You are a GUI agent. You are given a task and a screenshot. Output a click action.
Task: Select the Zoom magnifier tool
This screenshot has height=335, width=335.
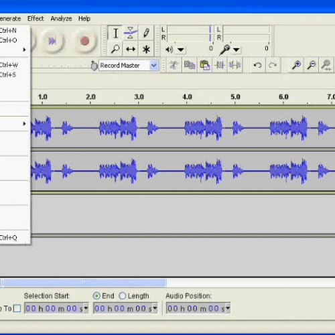115,49
